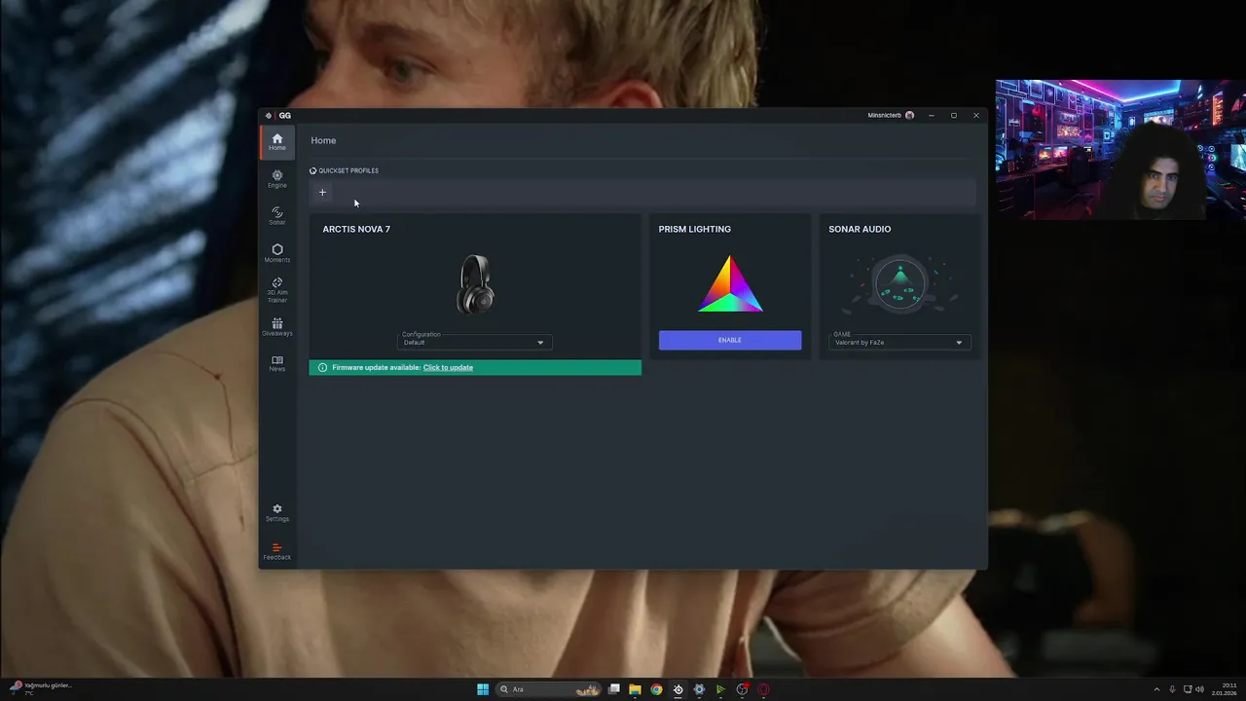Open the Minsnicterb account profile
The width and height of the screenshot is (1246, 701).
(891, 115)
